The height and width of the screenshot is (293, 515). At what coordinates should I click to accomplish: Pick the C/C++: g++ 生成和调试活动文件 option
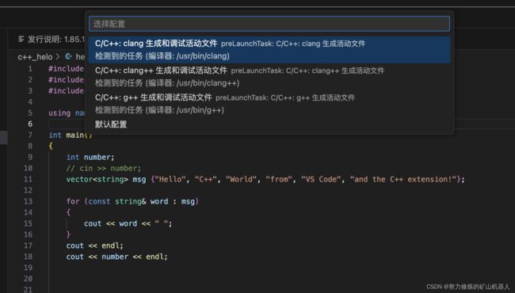pyautogui.click(x=269, y=104)
